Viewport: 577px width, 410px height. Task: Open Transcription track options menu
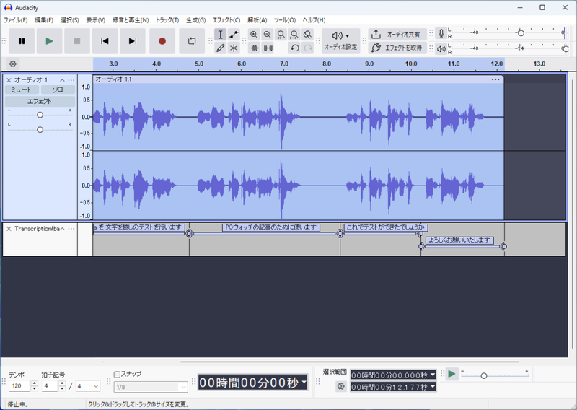[x=71, y=229]
